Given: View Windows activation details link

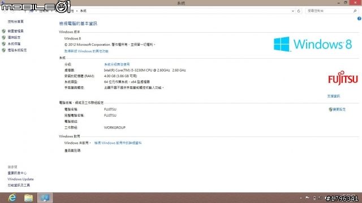Looking at the screenshot, I should coord(118,143).
